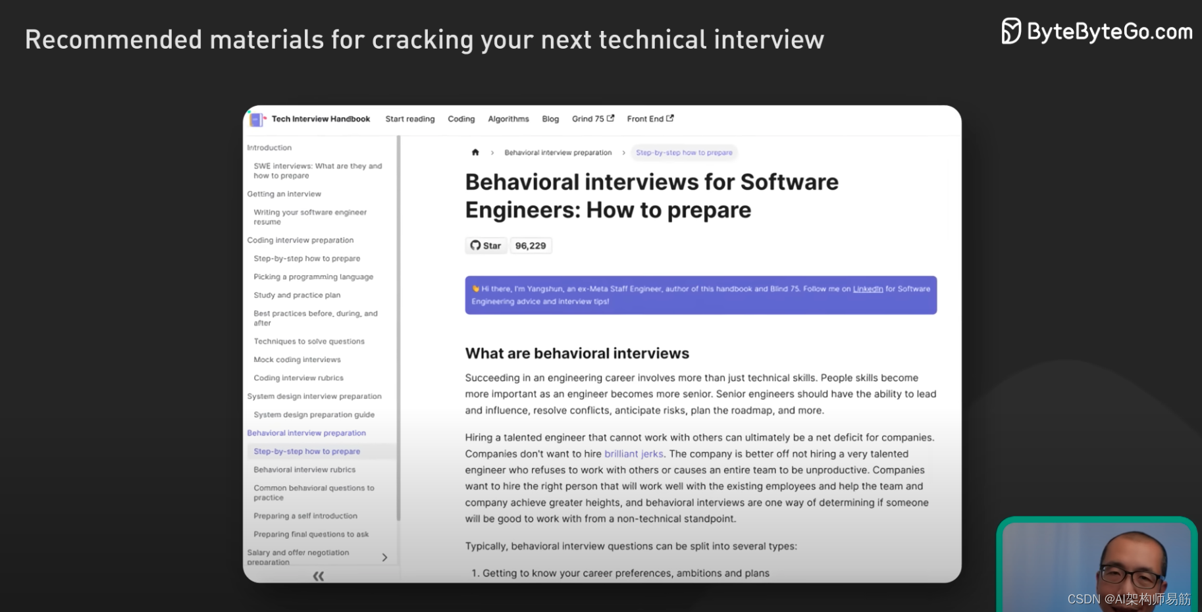The image size is (1202, 612).
Task: Follow the LinkedIn link in banner
Action: pyautogui.click(x=868, y=289)
